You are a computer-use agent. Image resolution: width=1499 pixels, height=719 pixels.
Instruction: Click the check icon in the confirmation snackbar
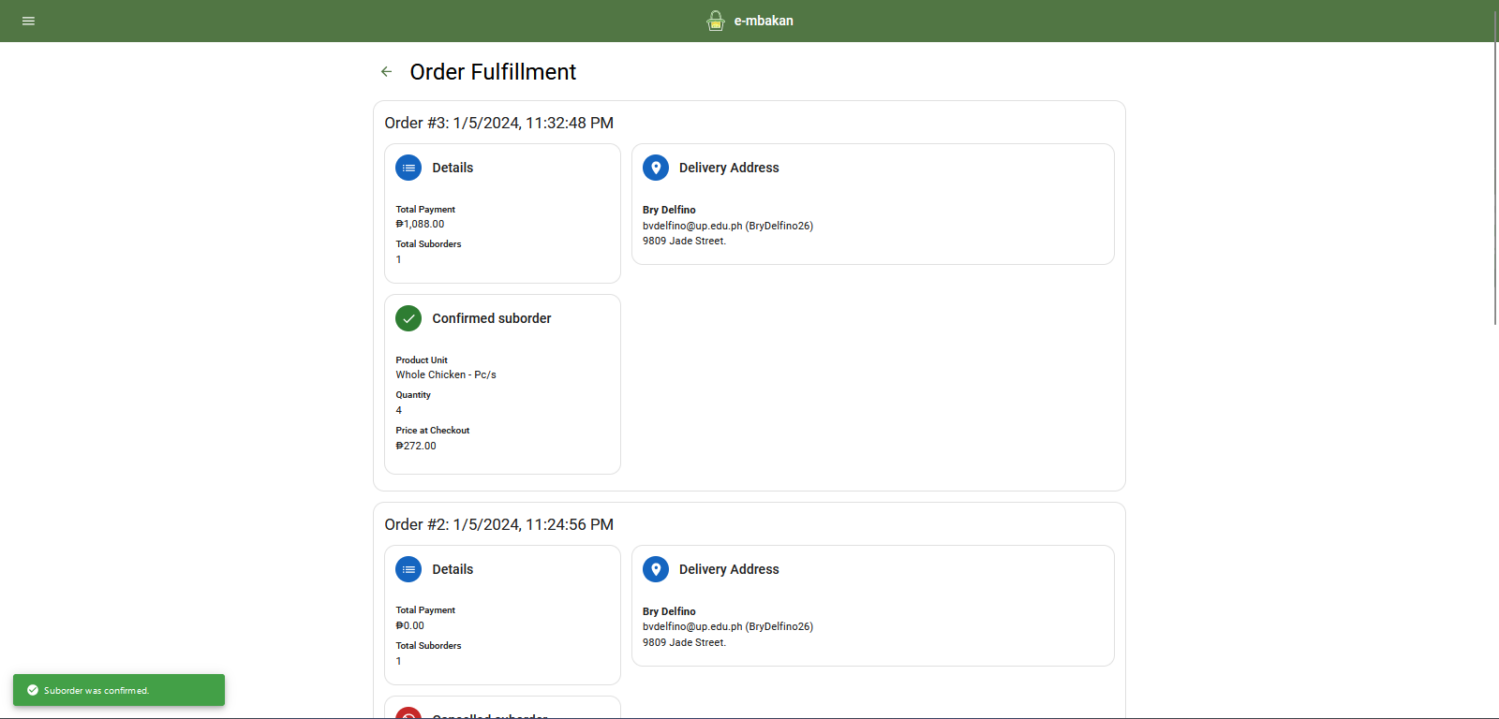point(33,690)
